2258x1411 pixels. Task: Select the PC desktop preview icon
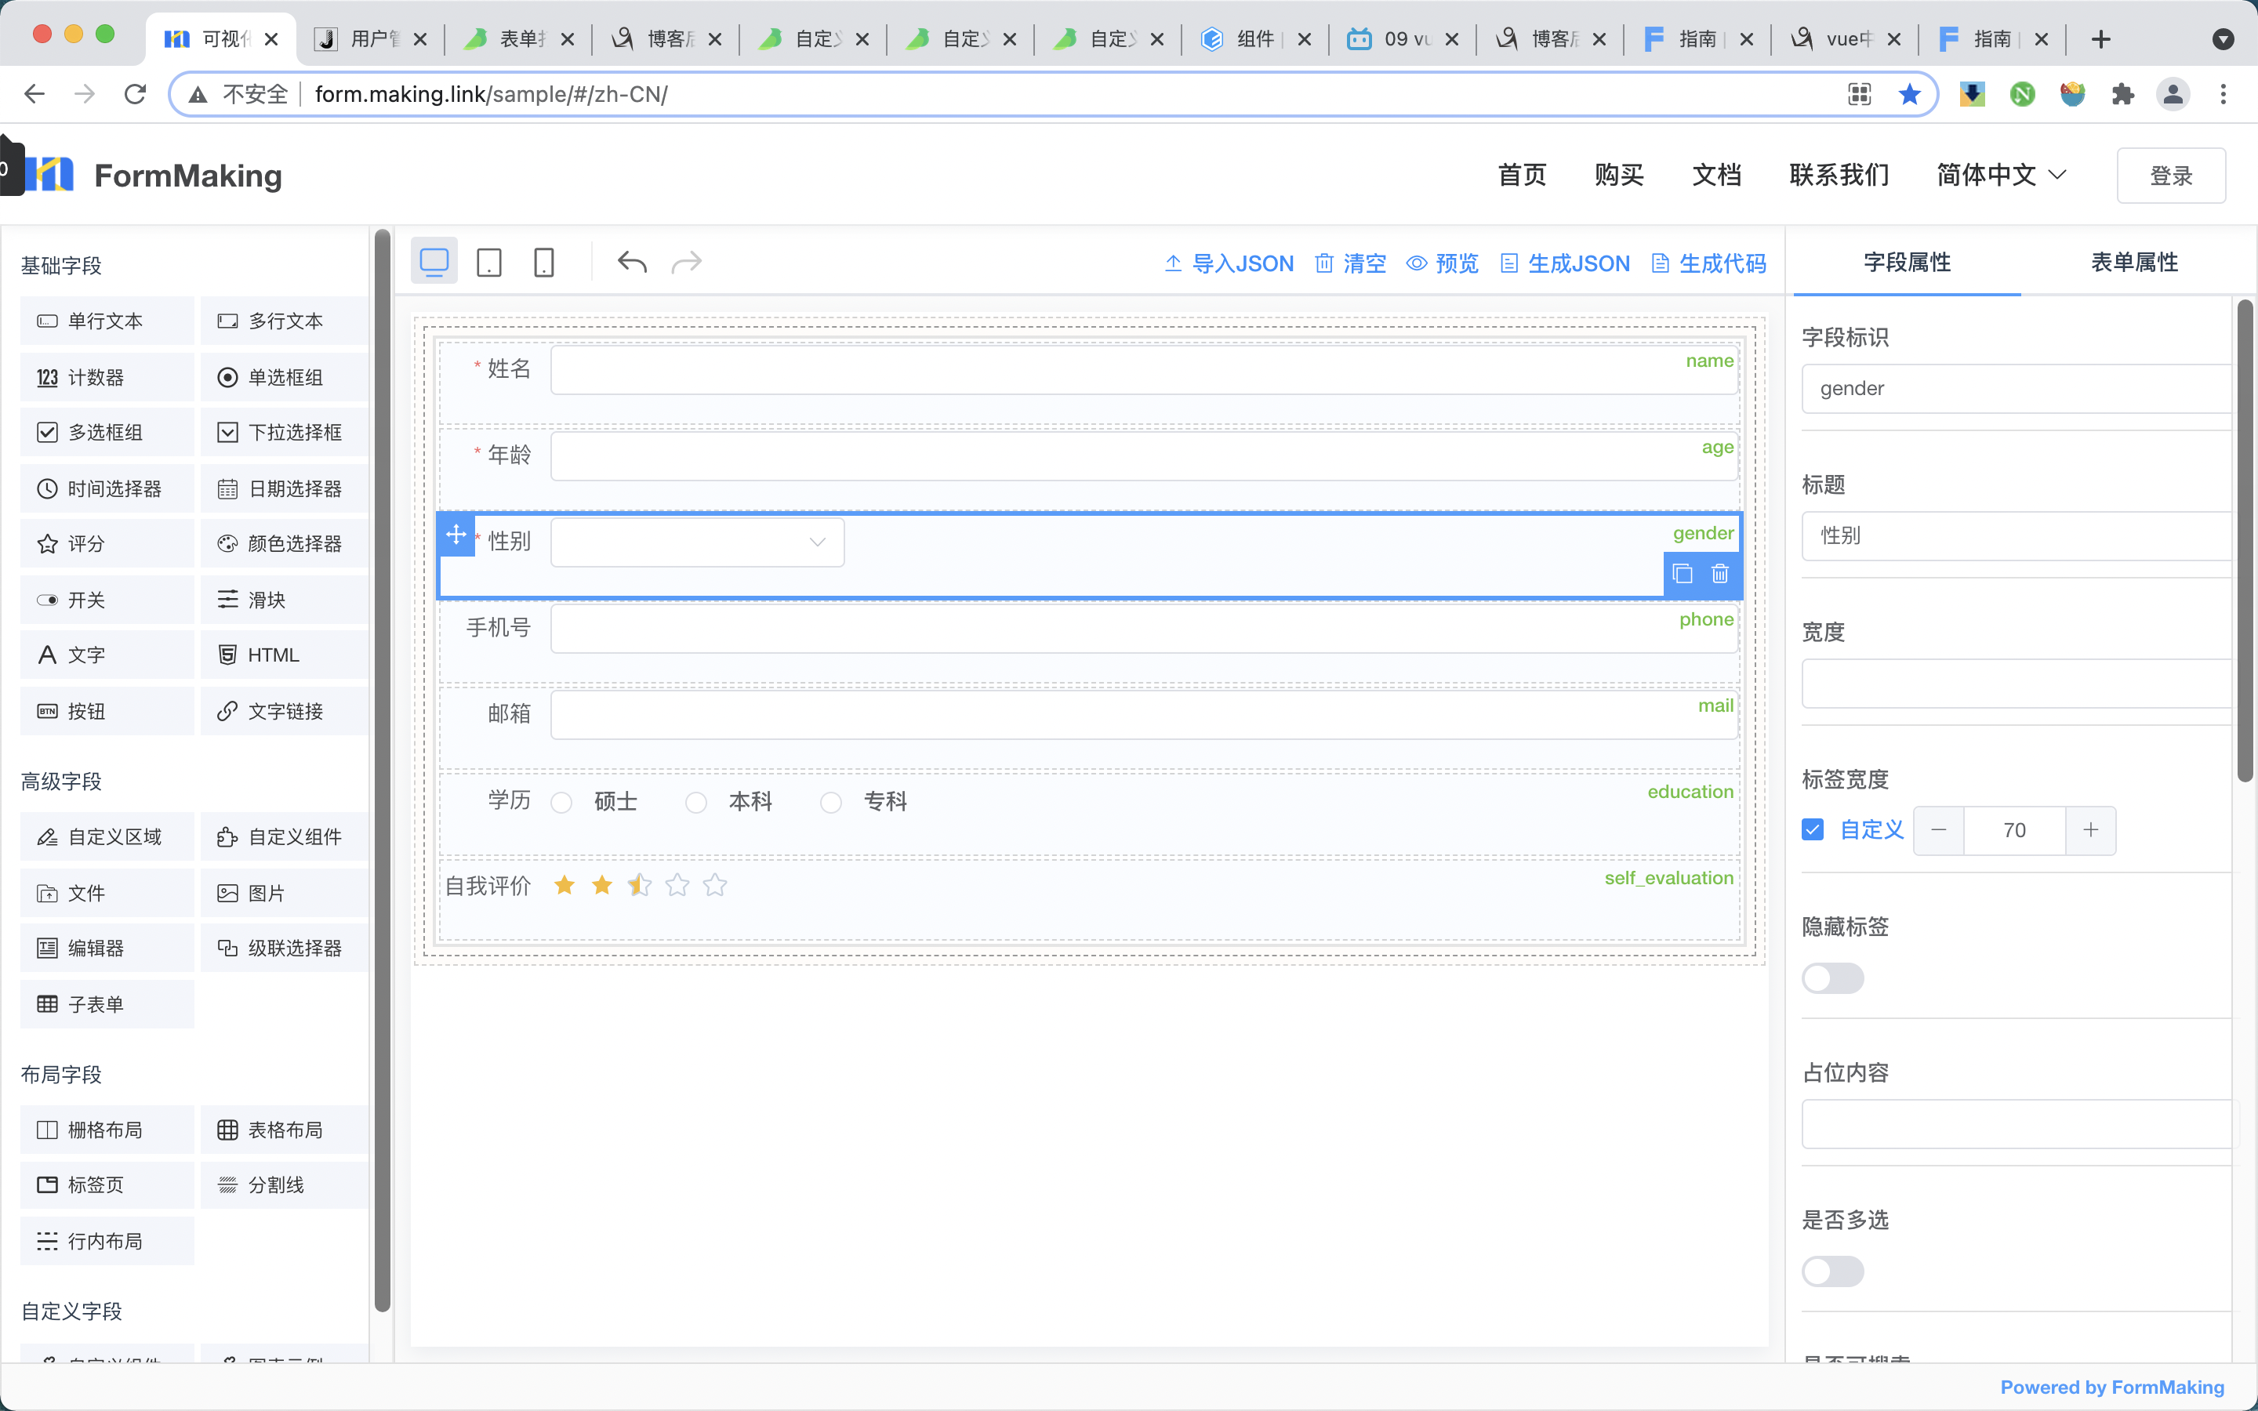click(434, 263)
